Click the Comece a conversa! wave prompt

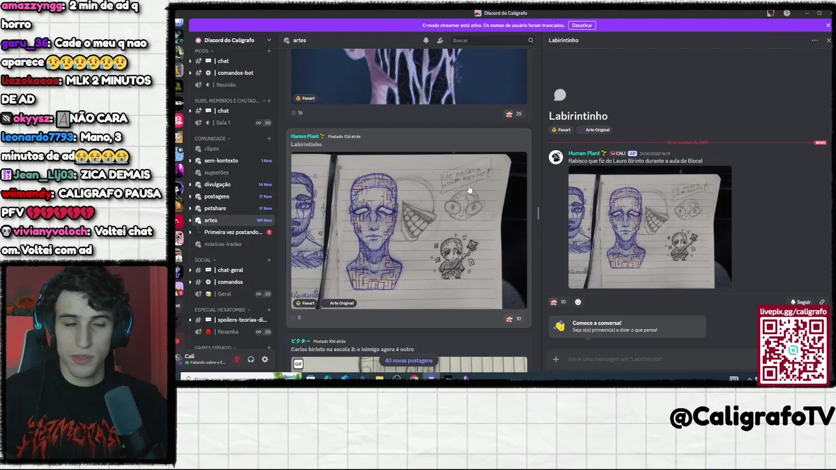[x=627, y=326]
